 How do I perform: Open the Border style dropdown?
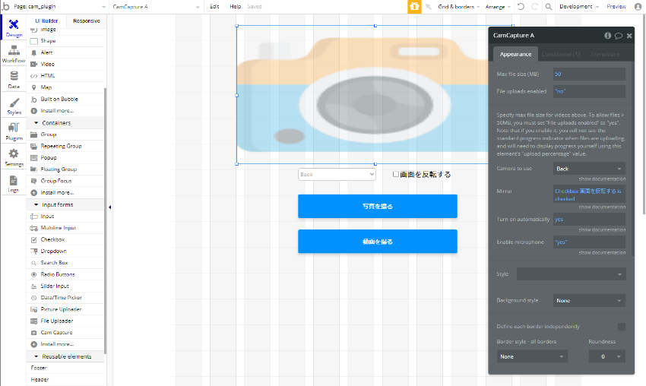click(532, 356)
